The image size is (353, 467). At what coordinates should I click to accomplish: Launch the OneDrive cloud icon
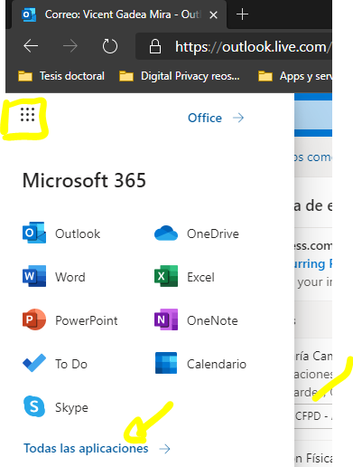pyautogui.click(x=166, y=233)
